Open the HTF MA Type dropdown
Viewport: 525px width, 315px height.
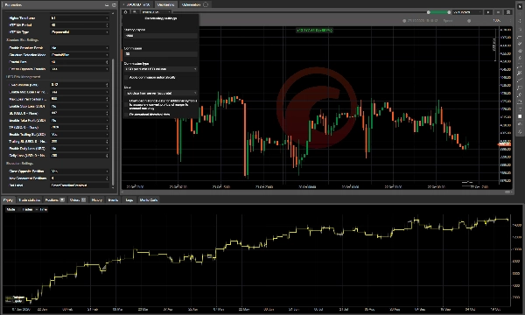[80, 32]
